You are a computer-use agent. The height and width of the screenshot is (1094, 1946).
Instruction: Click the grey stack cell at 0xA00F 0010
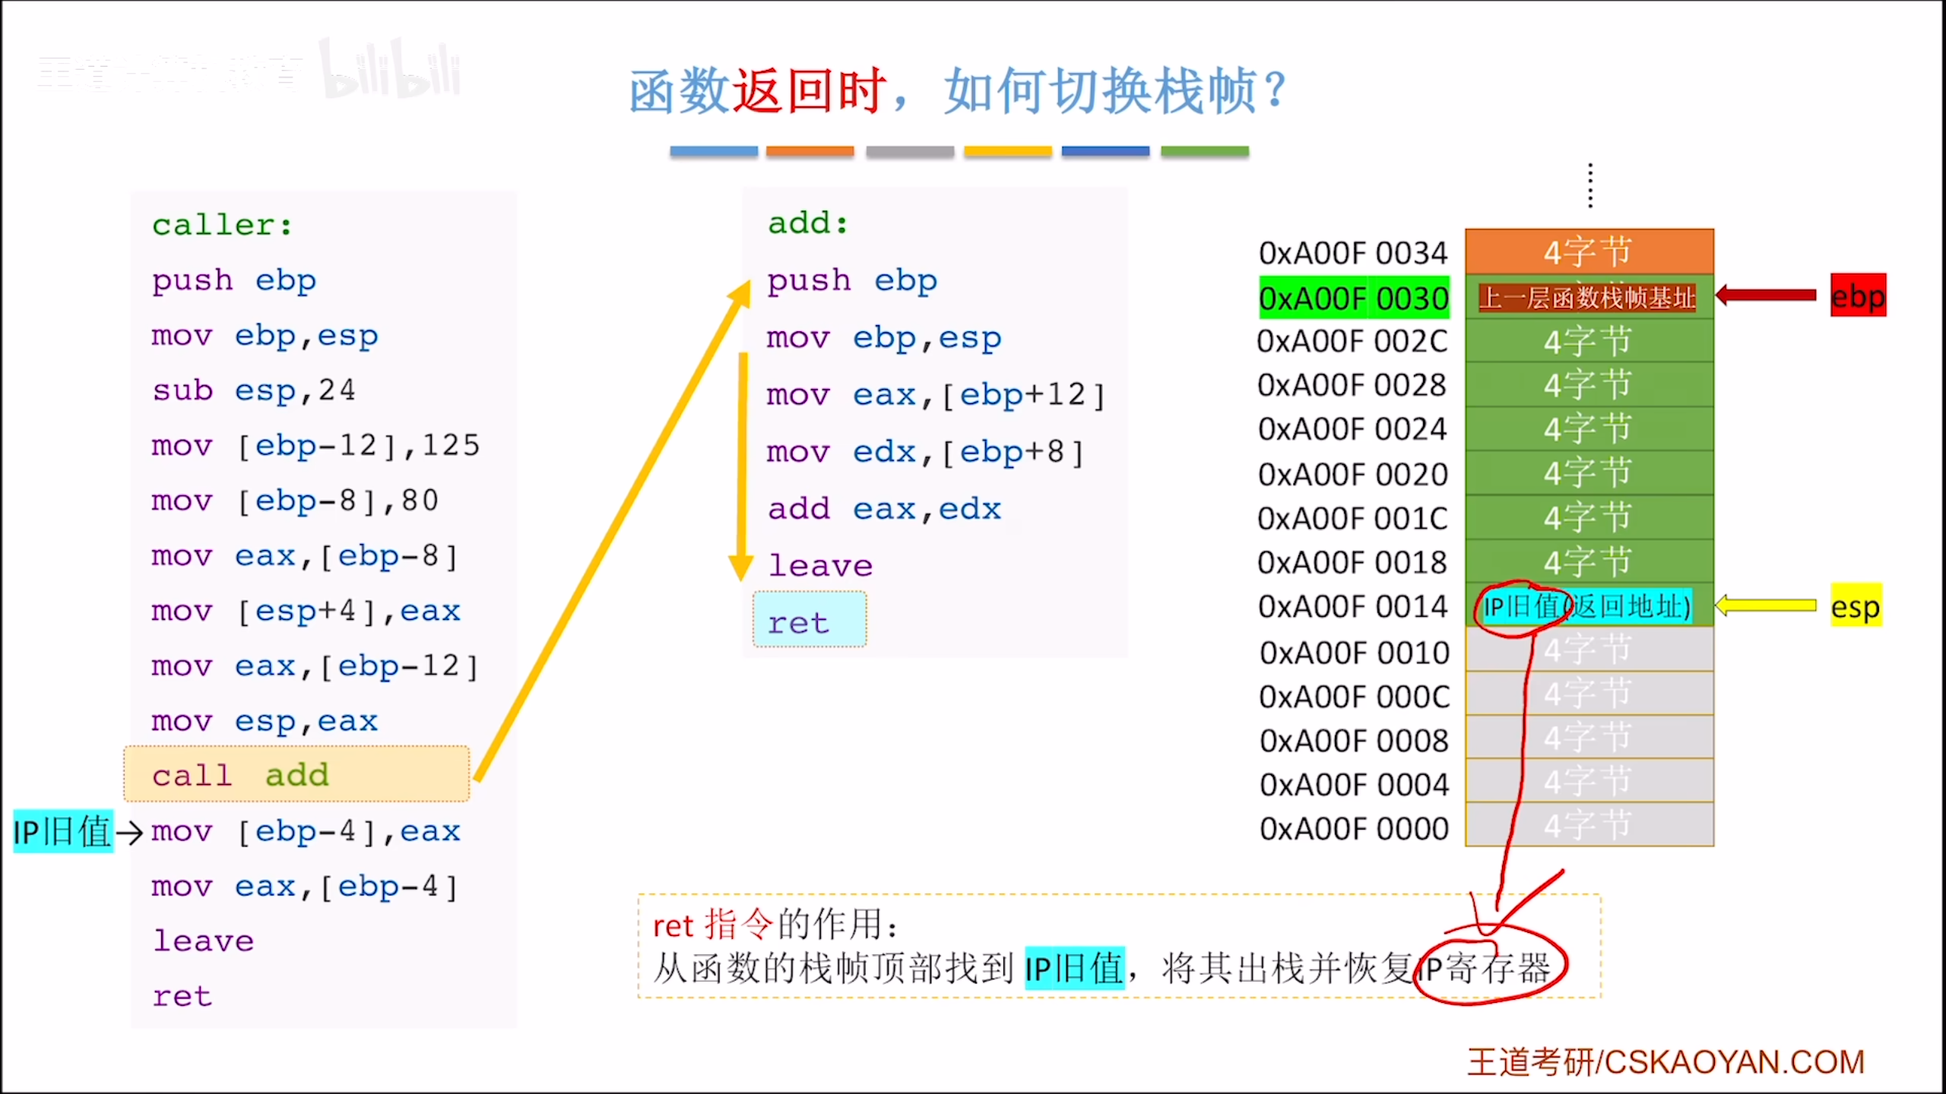pyautogui.click(x=1589, y=650)
